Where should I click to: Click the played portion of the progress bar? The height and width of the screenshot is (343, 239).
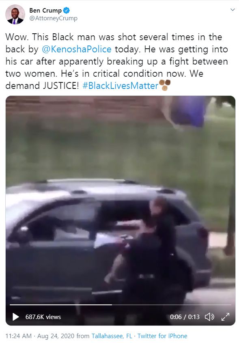pyautogui.click(x=61, y=304)
